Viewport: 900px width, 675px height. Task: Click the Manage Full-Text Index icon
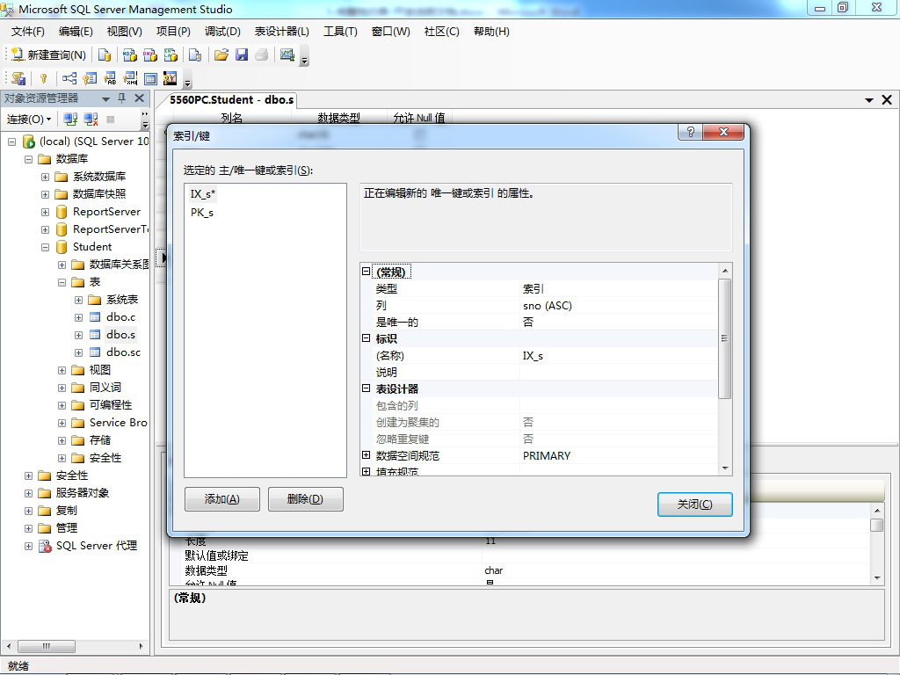110,78
